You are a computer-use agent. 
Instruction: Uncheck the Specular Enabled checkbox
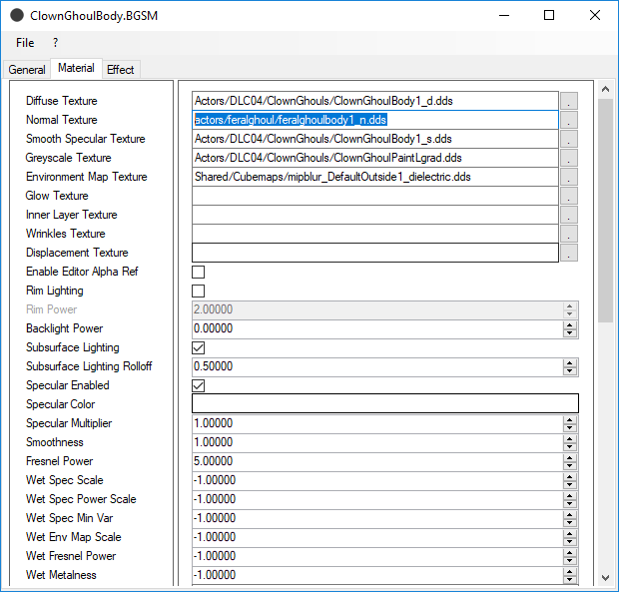coord(198,385)
